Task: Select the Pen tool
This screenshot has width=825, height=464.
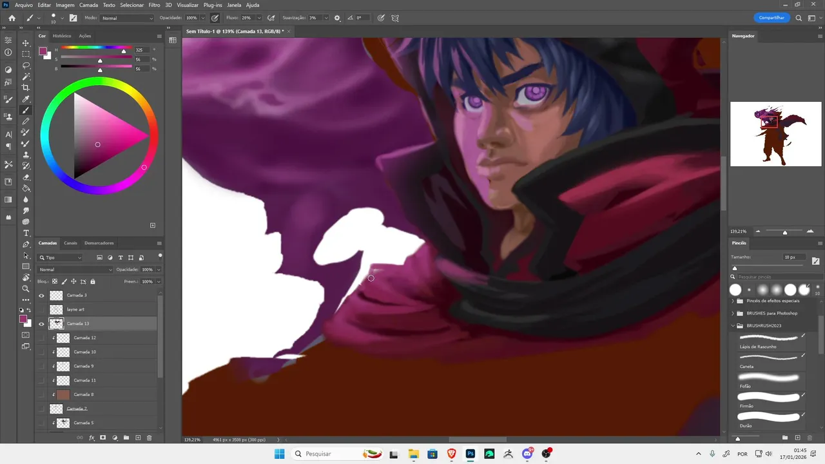Action: coord(26,244)
